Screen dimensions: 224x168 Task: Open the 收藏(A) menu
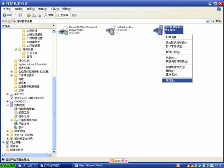click(43, 9)
